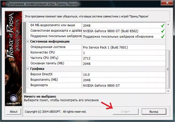Click the Prince of Persia Warrior Within banner

pyautogui.click(x=13, y=59)
